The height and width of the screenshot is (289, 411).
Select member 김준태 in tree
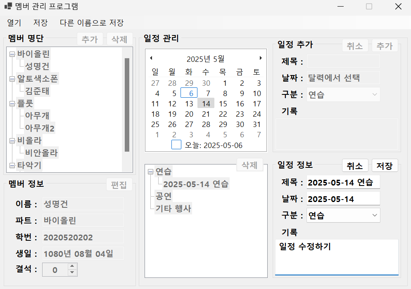click(37, 91)
